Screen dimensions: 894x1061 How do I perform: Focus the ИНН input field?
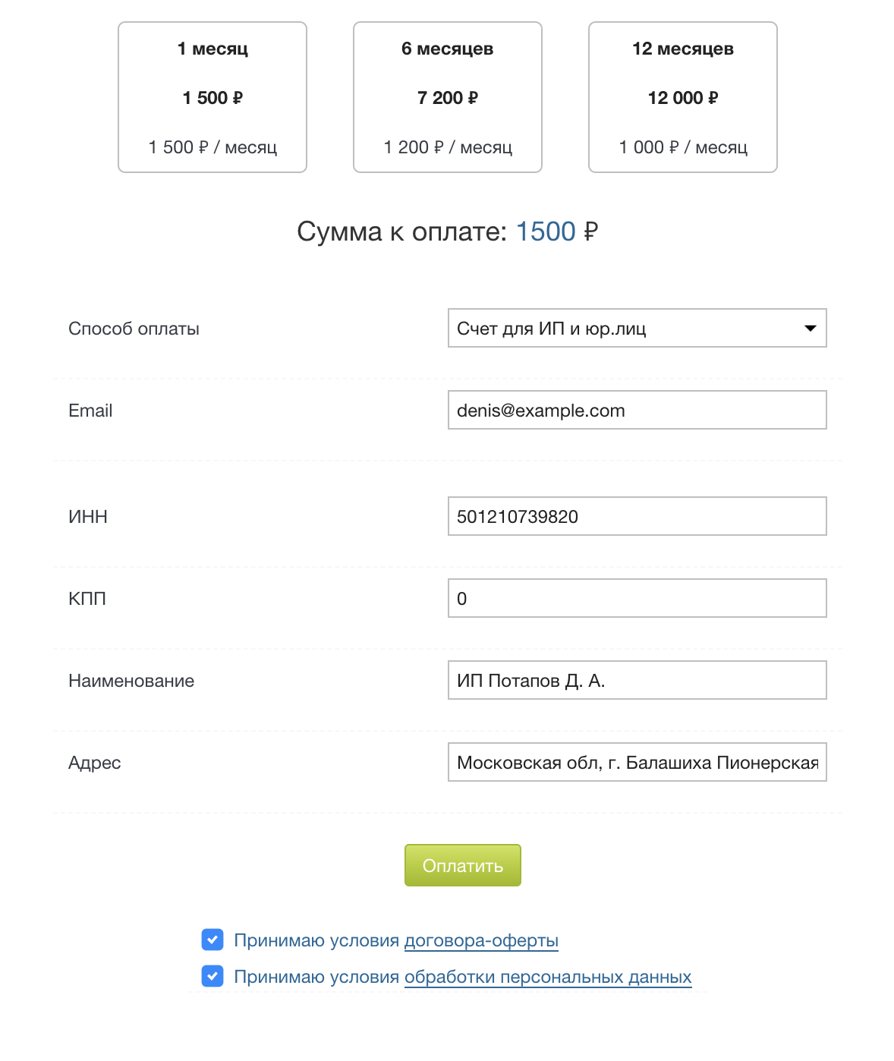click(637, 516)
